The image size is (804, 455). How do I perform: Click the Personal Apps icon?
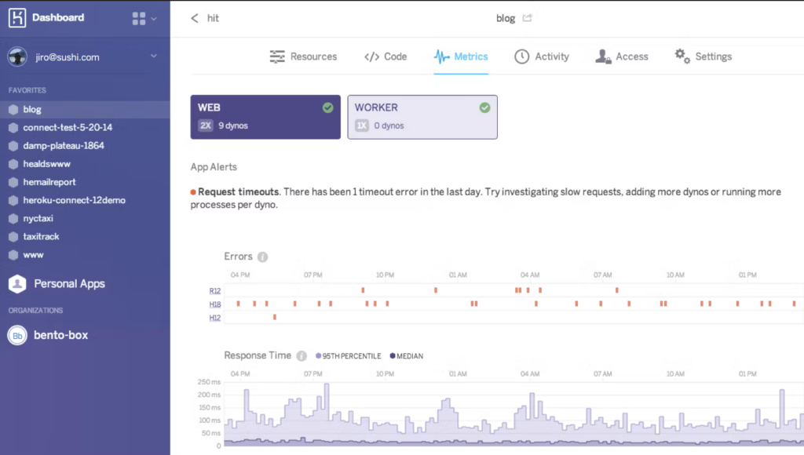click(17, 283)
